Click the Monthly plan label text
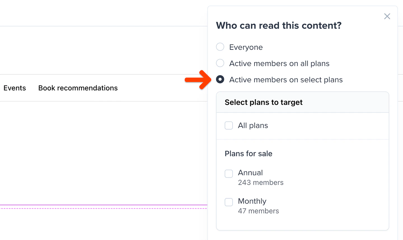Screen dimensions: 403x240 click(x=252, y=201)
